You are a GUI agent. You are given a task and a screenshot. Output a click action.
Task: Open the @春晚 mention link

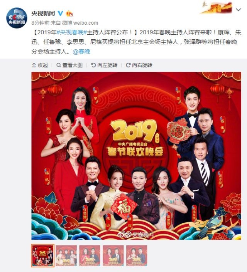click(x=81, y=52)
